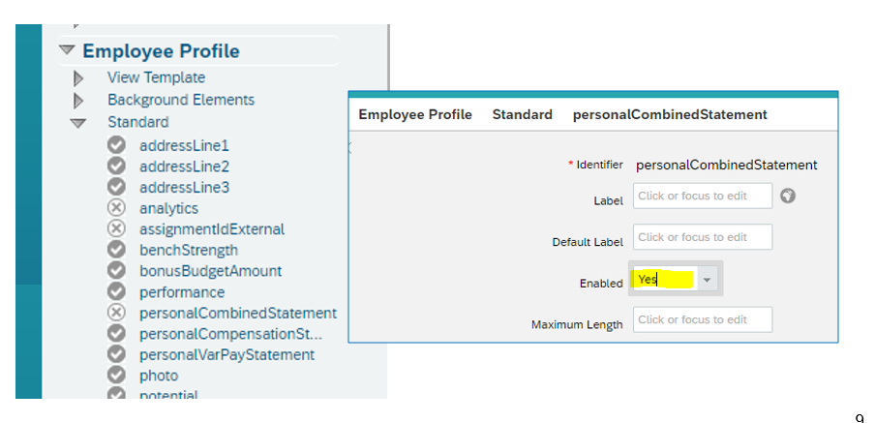The height and width of the screenshot is (423, 875).
Task: Select Employee Profile breadcrumb in panel header
Action: pos(415,114)
